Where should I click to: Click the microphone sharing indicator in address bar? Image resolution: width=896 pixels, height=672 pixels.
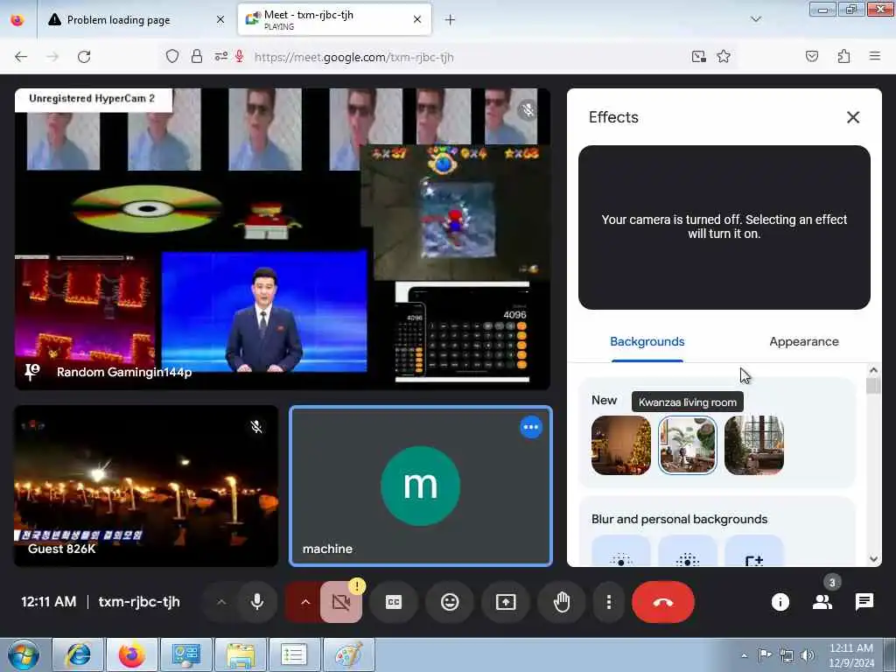(x=240, y=57)
